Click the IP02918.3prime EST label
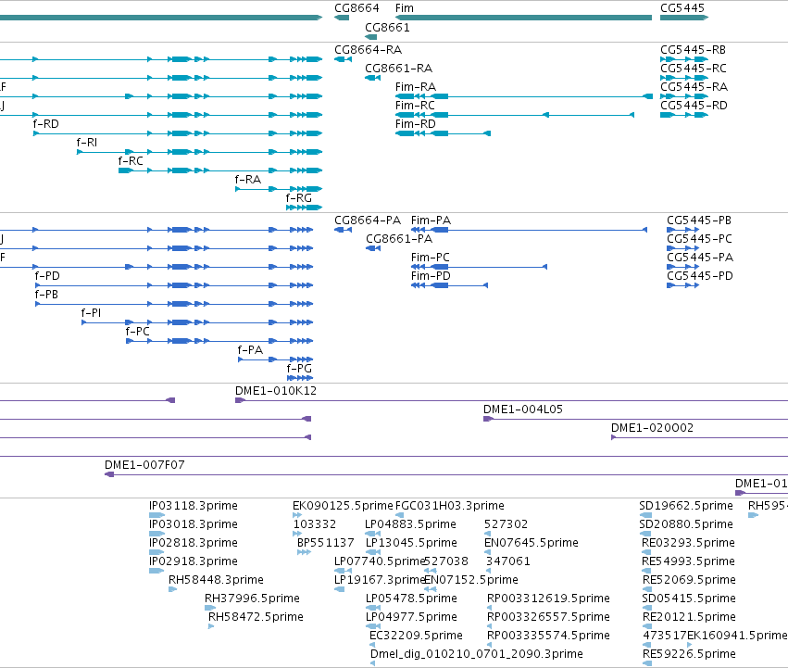The image size is (788, 668). 194,561
